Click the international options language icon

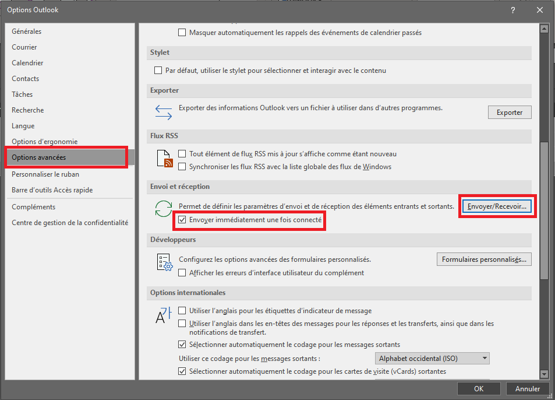point(164,315)
